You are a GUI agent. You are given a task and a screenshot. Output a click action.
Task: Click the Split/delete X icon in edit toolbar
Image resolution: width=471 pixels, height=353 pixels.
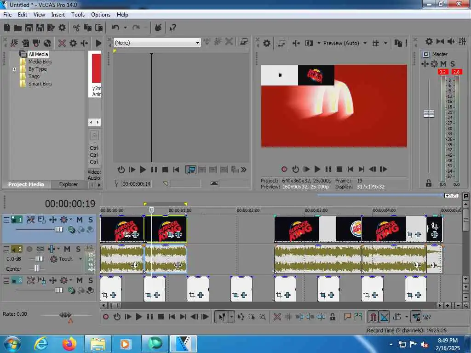[x=277, y=317]
